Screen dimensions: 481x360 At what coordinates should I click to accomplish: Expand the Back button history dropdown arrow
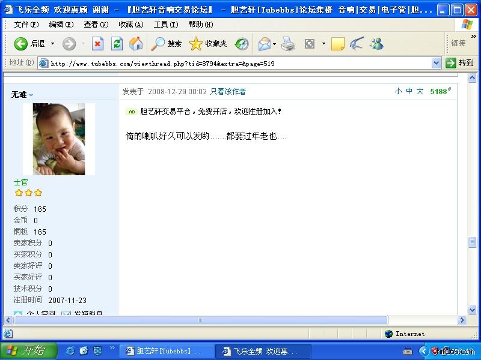[52, 44]
